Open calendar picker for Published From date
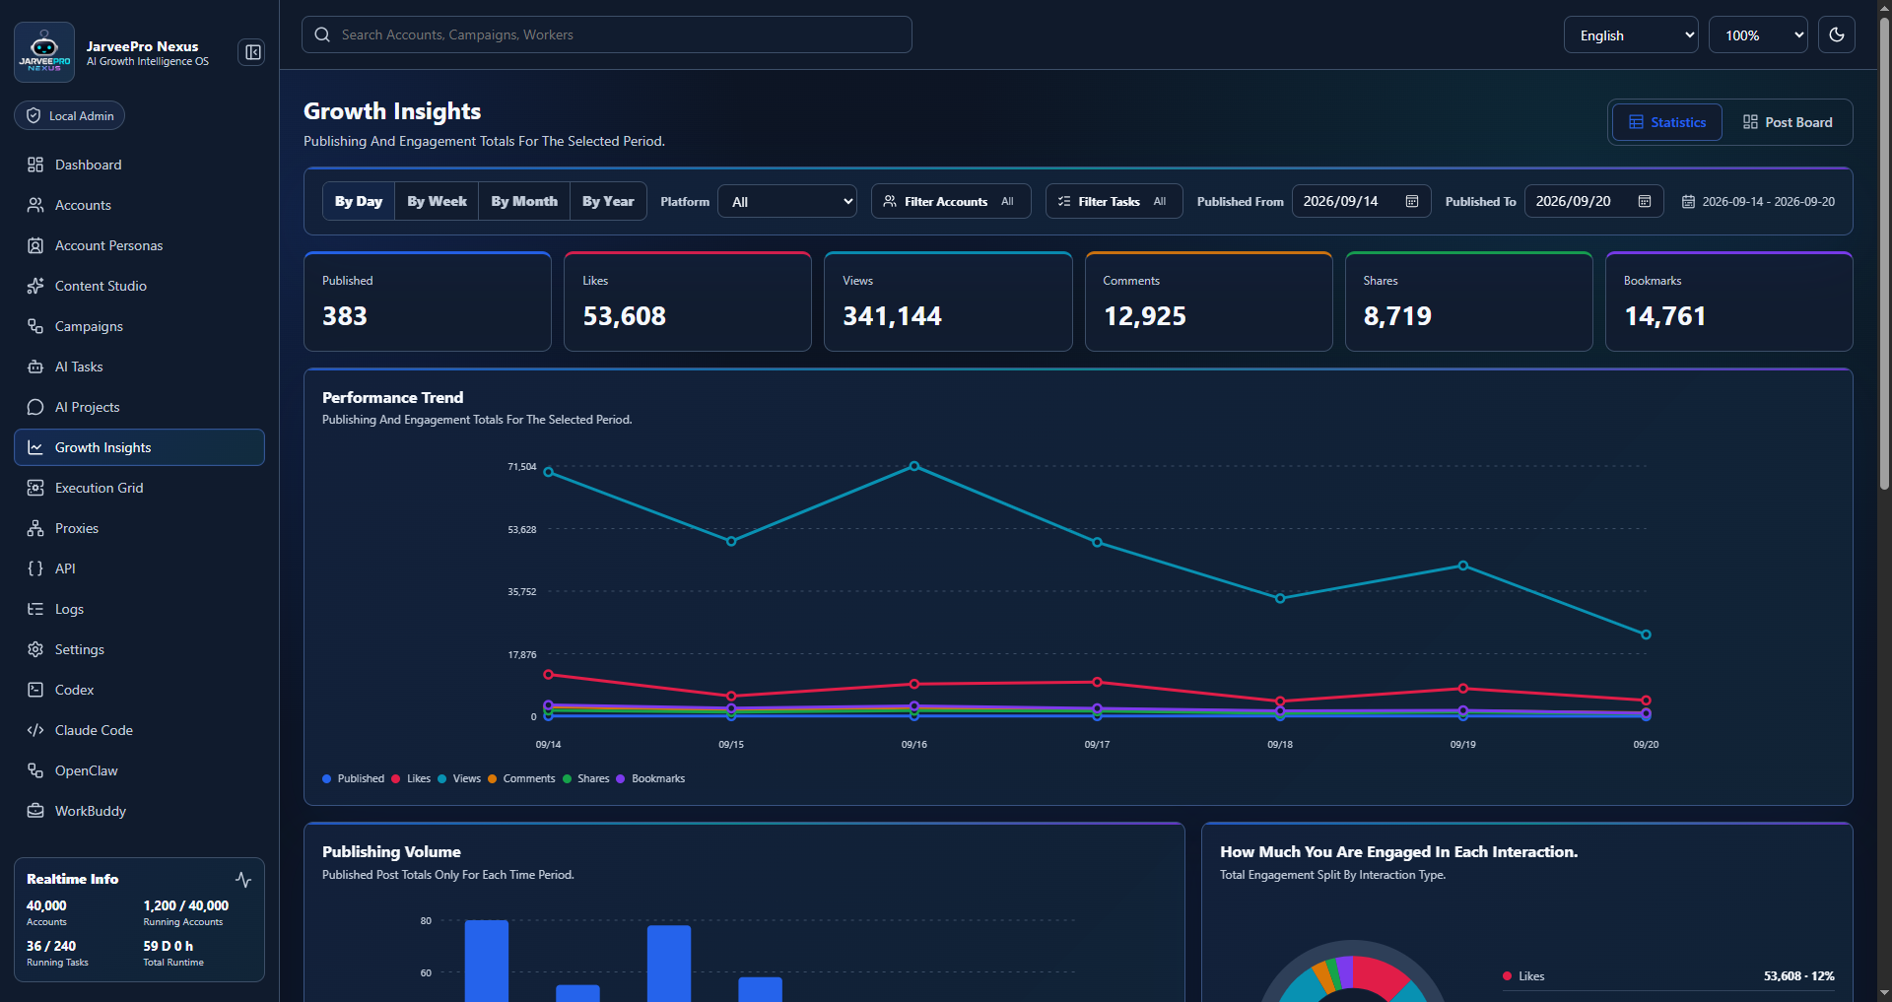 point(1412,201)
